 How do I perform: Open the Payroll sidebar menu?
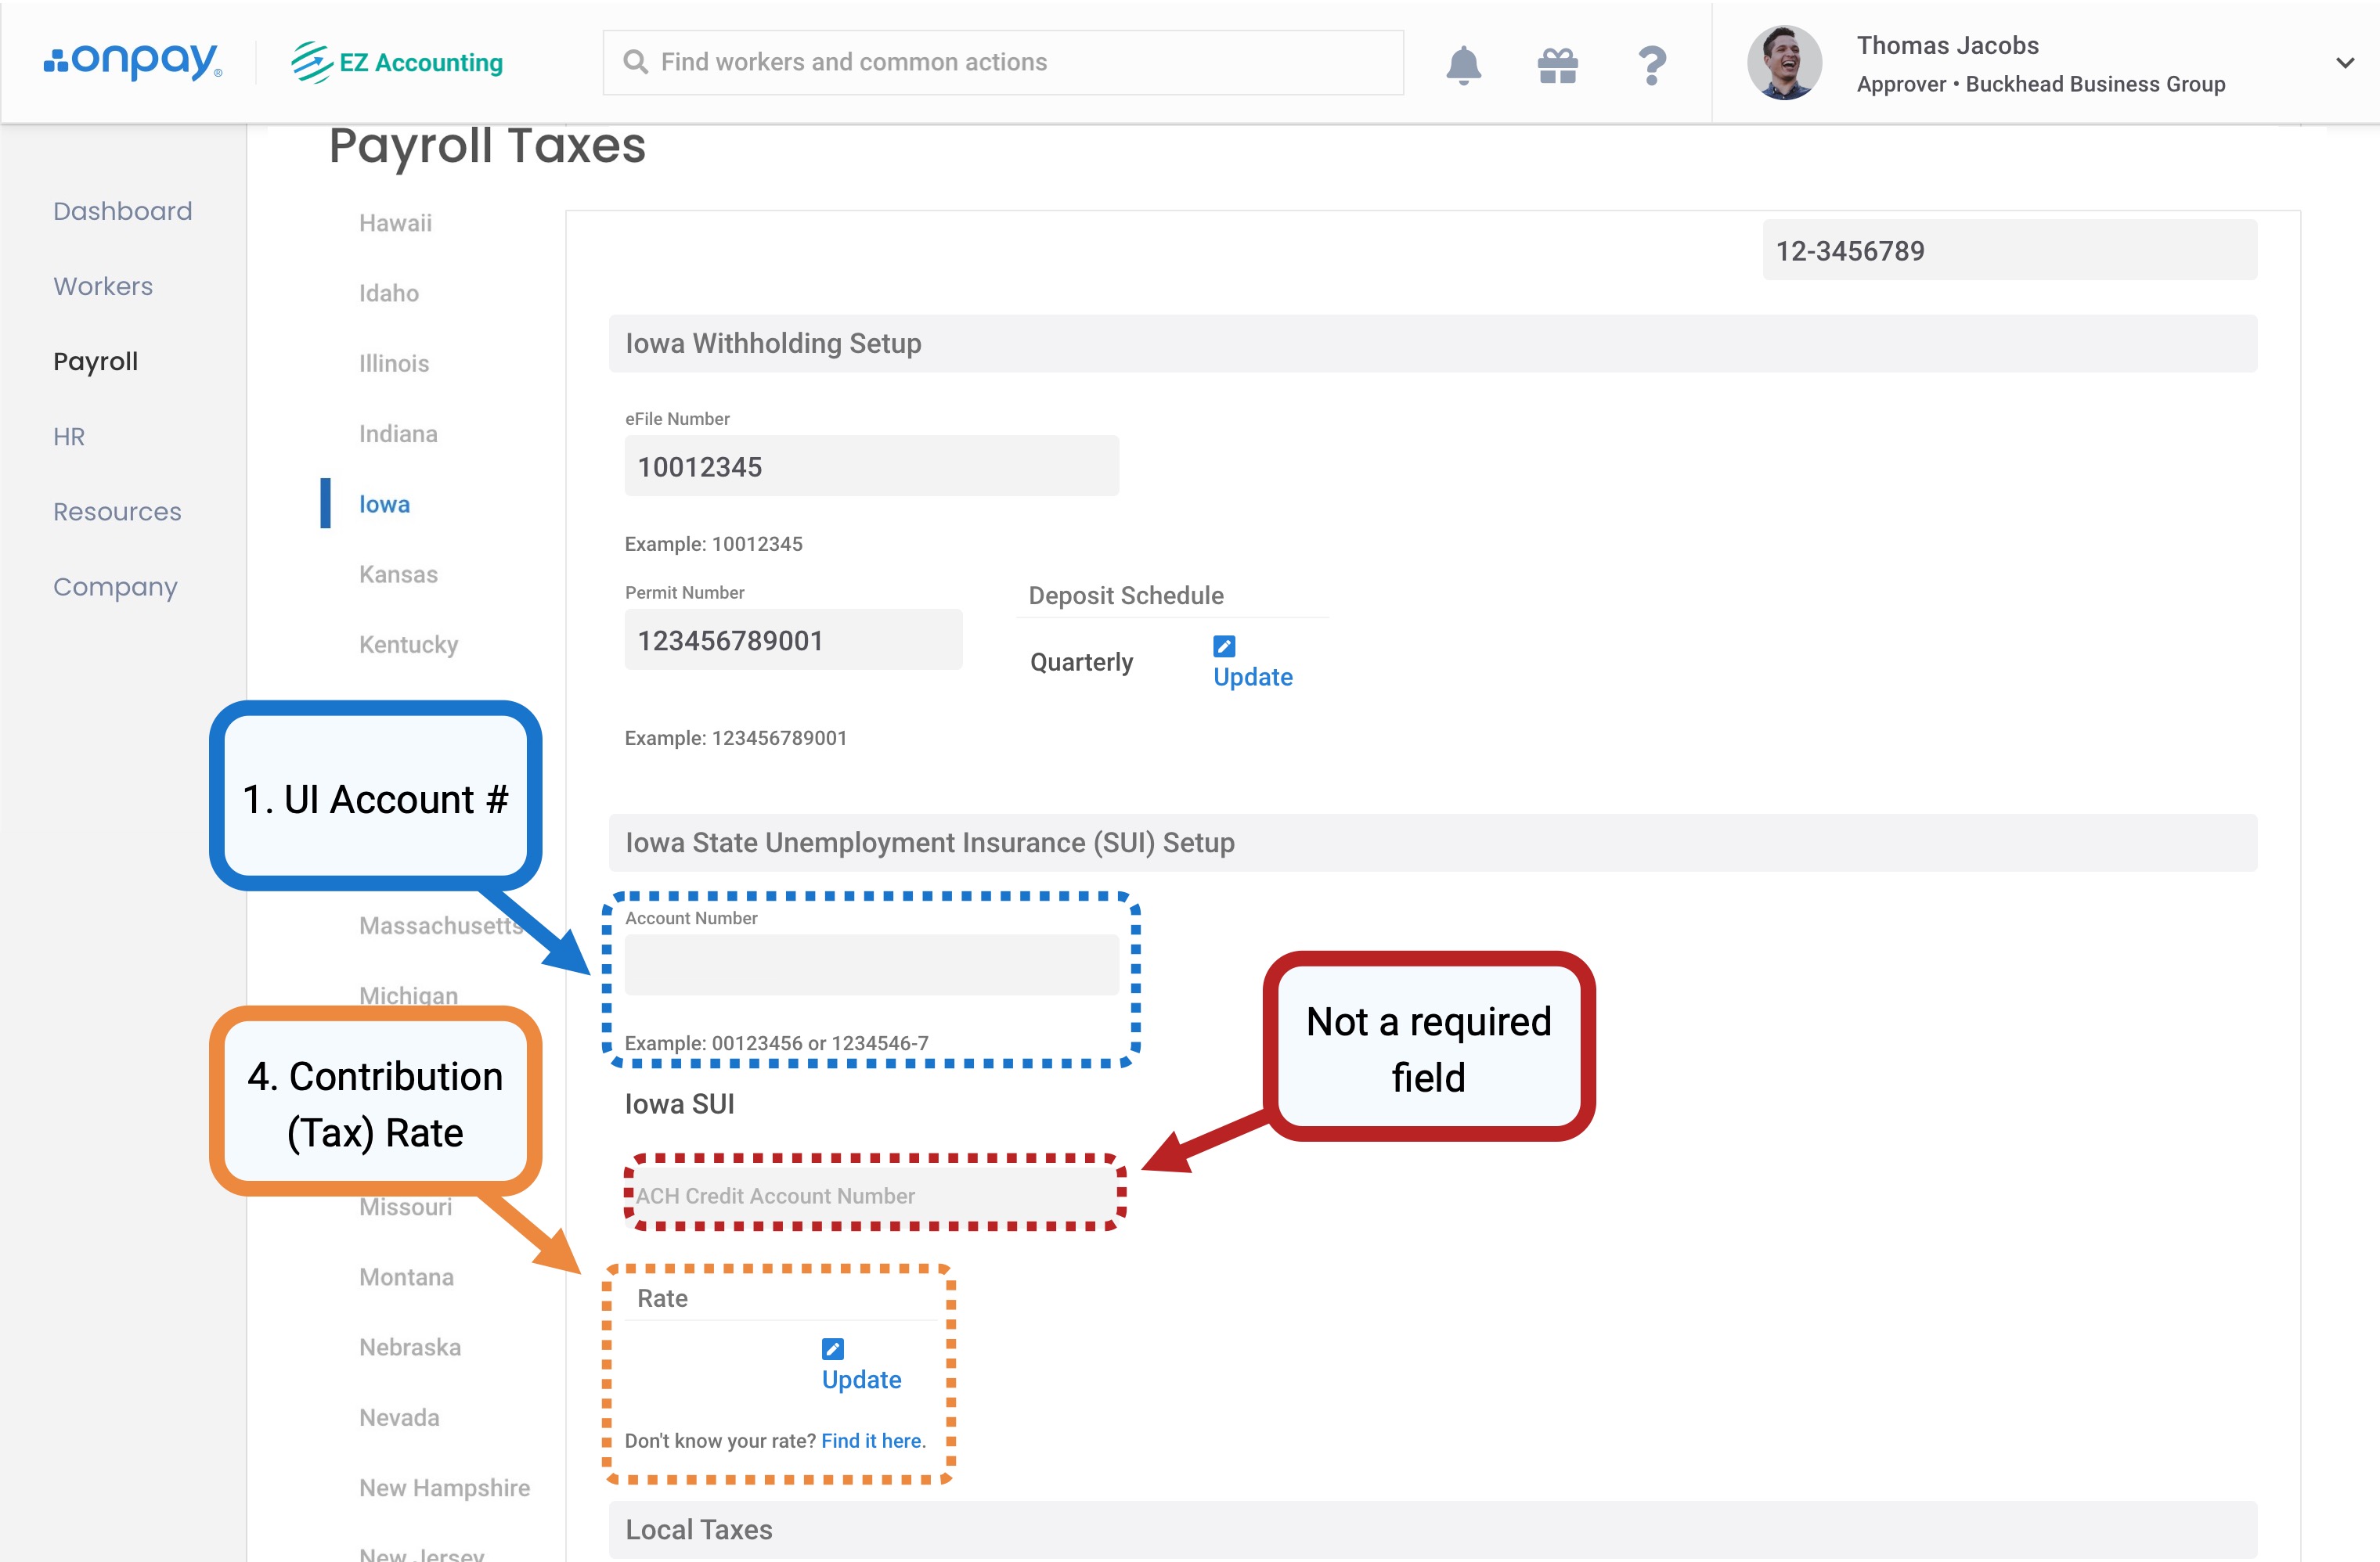pyautogui.click(x=96, y=361)
